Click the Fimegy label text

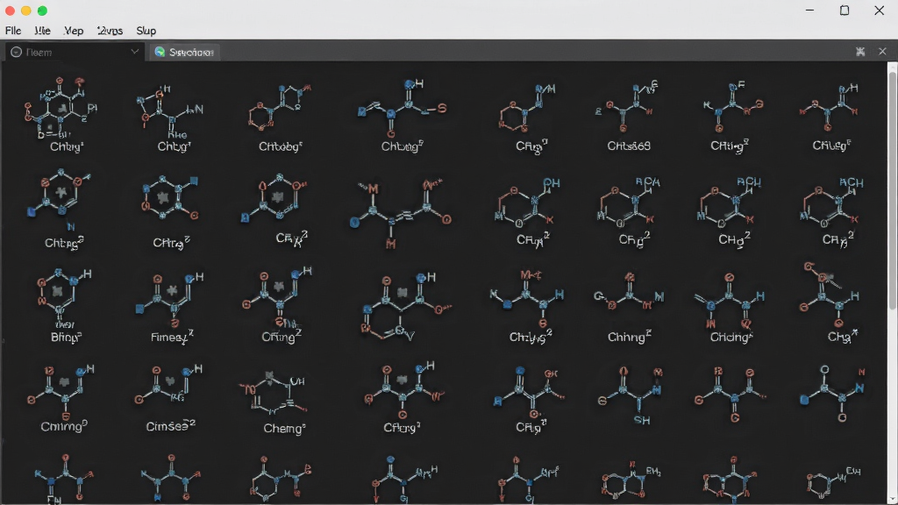coord(171,337)
